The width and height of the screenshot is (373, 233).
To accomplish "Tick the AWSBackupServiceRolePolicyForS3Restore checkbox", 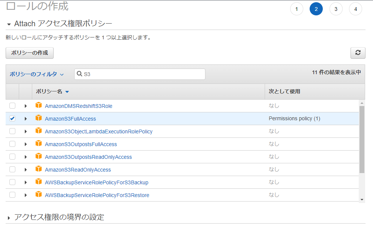I will pyautogui.click(x=12, y=195).
